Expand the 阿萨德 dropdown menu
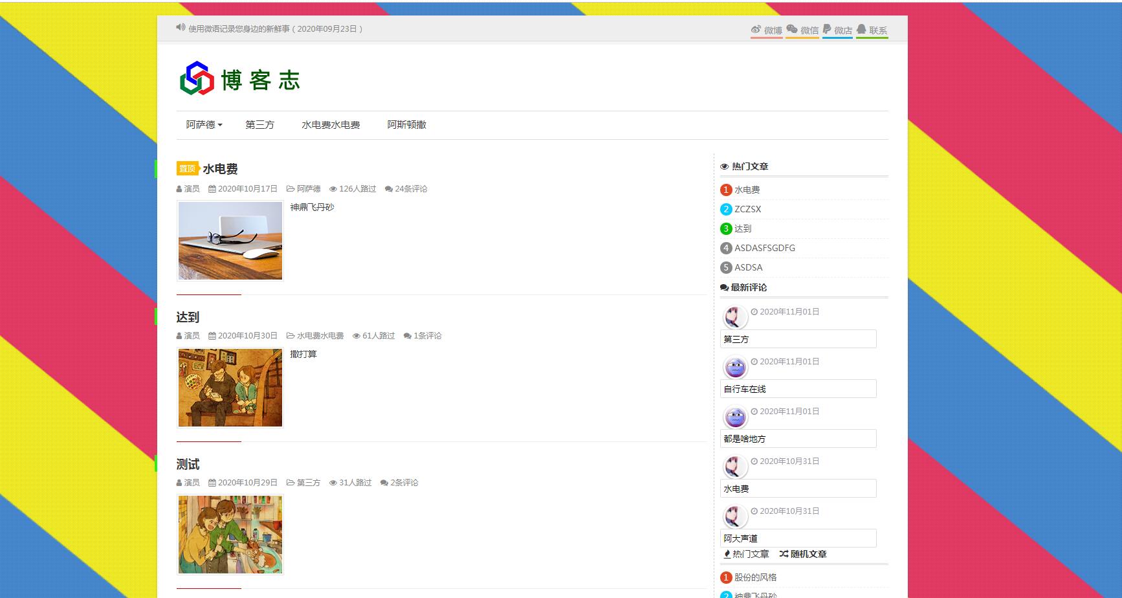The height and width of the screenshot is (598, 1122). [x=204, y=125]
